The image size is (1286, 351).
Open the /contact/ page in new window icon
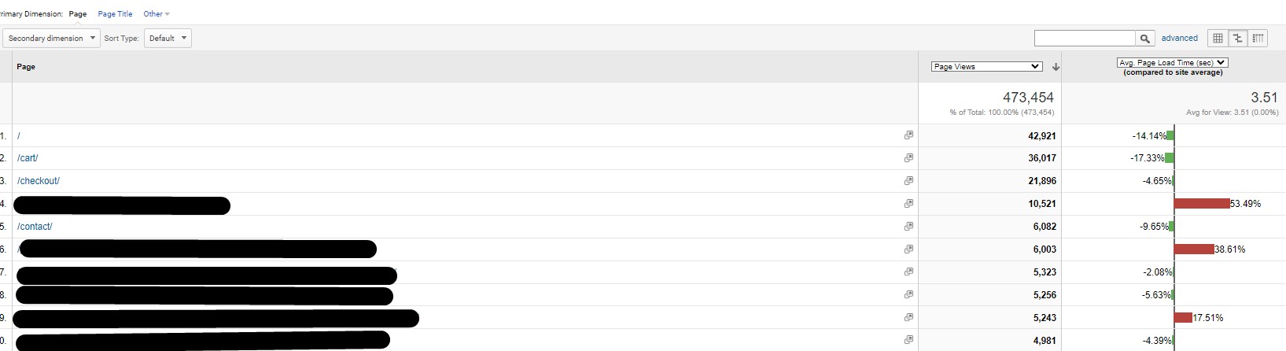click(908, 226)
